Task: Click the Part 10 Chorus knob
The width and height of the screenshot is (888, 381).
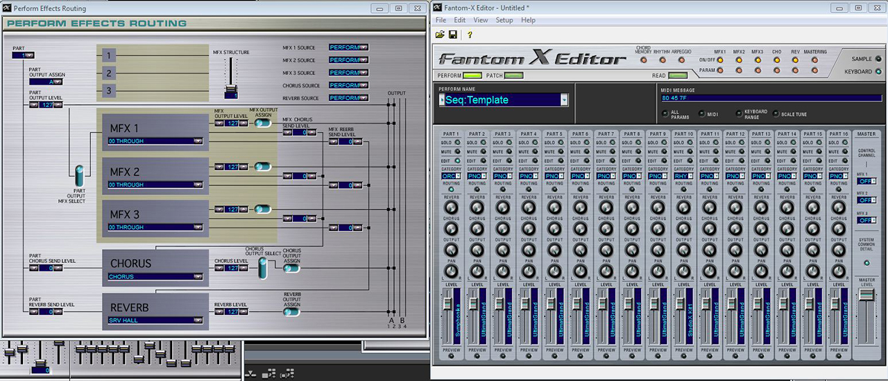Action: coord(683,228)
